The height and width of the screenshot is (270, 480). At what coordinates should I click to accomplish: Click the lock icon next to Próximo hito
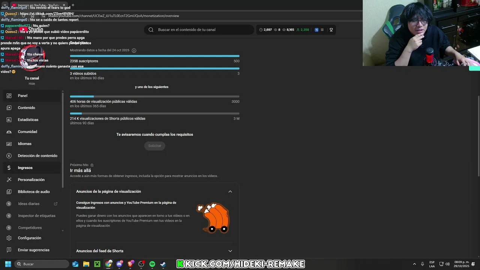point(92,165)
